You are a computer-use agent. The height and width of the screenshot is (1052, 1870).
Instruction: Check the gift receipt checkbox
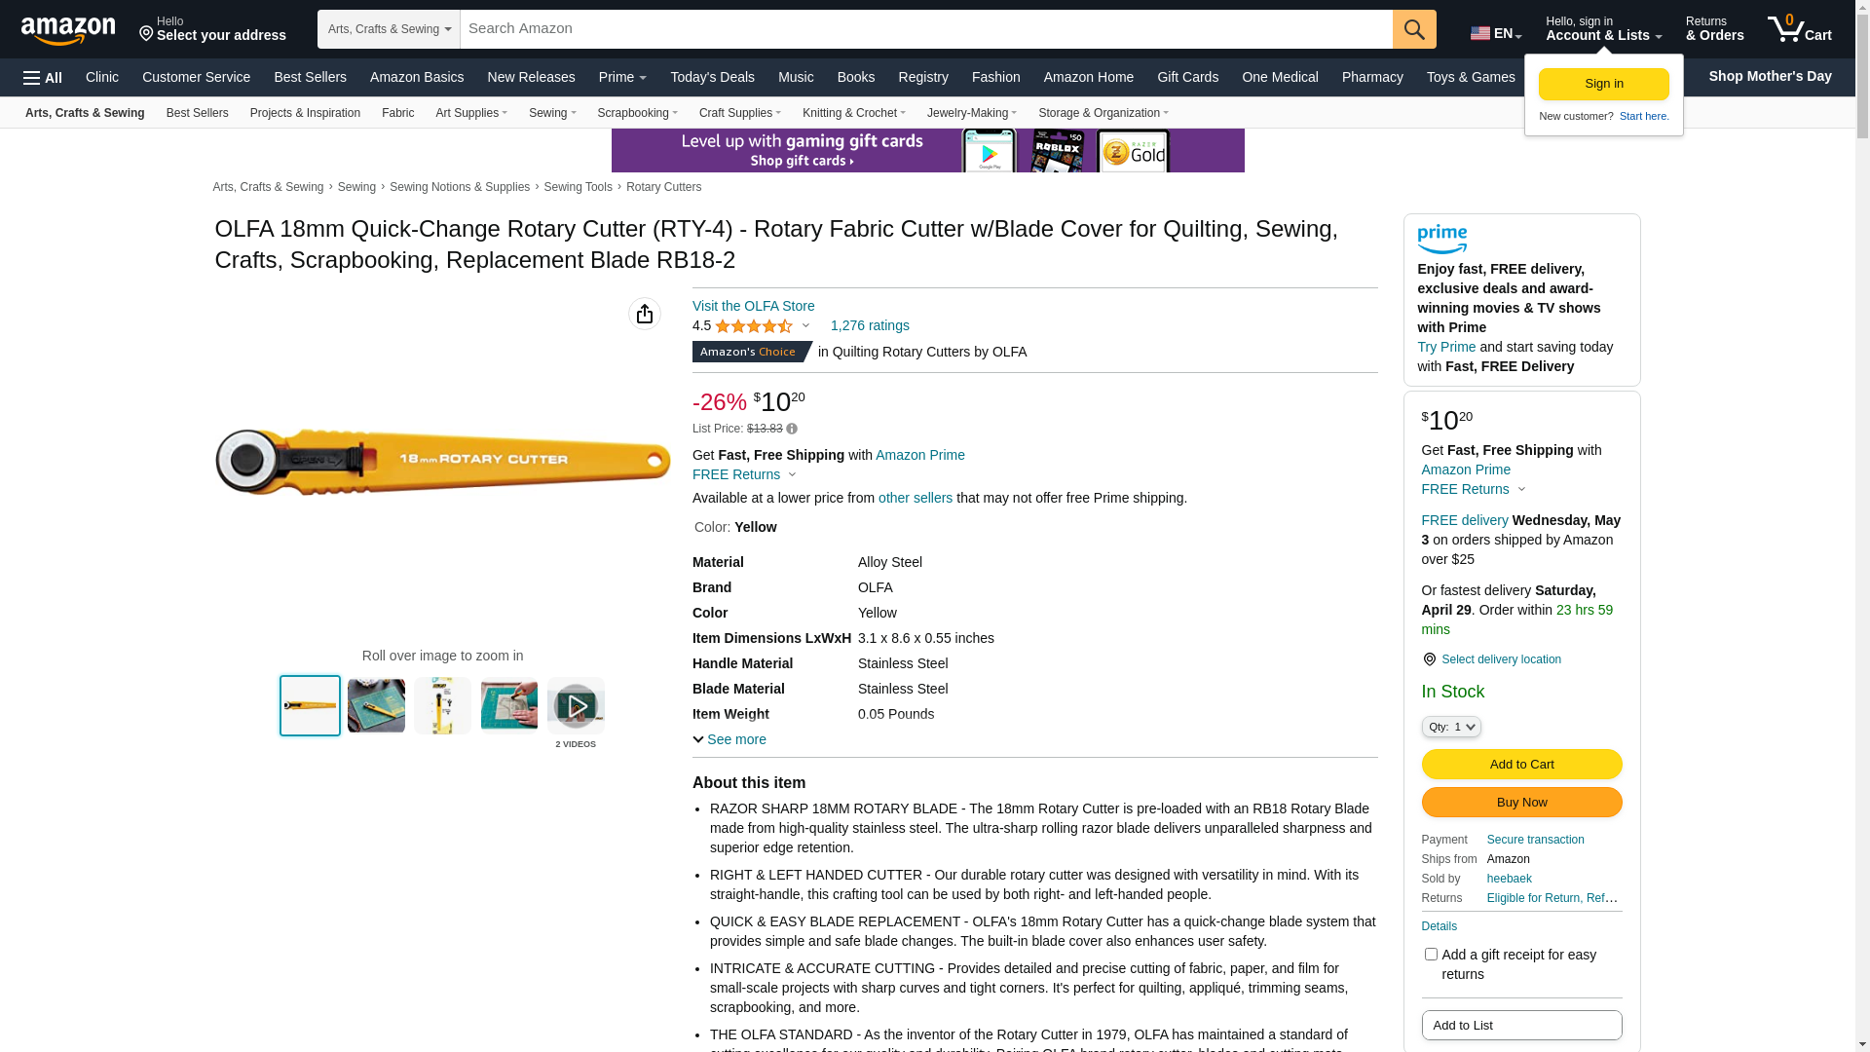(x=1431, y=955)
